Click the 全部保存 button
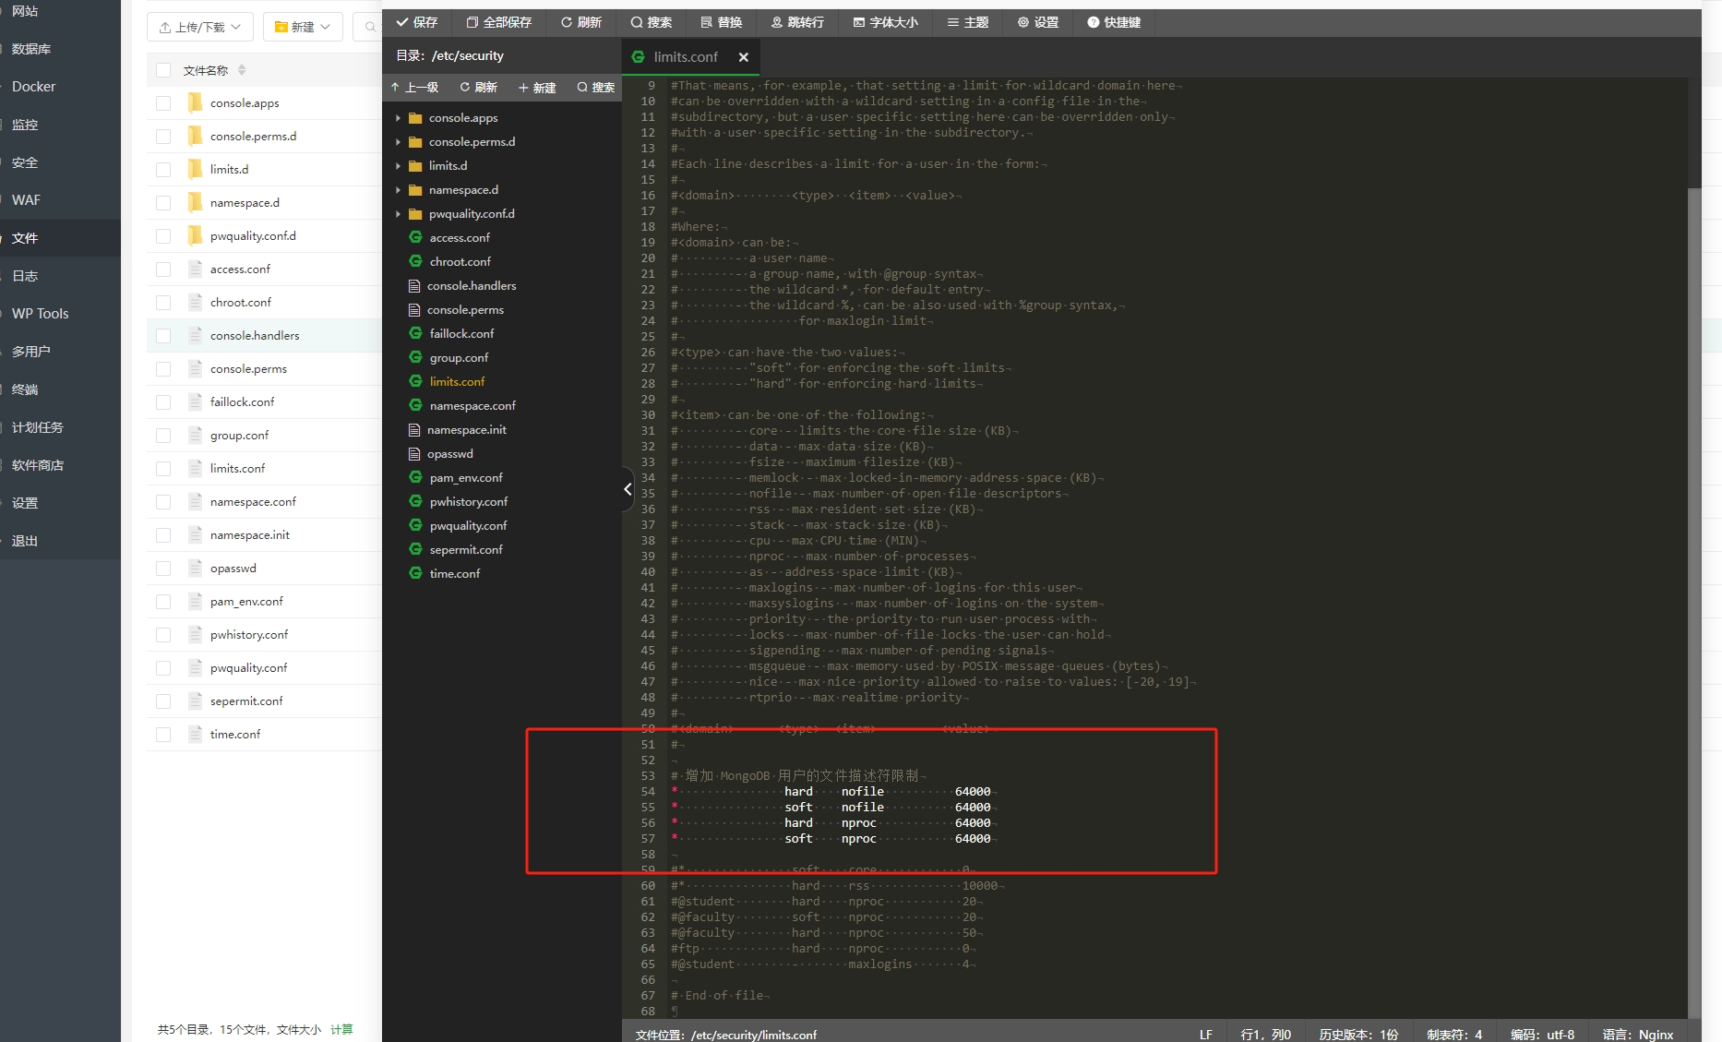Image resolution: width=1722 pixels, height=1042 pixels. 497,22
